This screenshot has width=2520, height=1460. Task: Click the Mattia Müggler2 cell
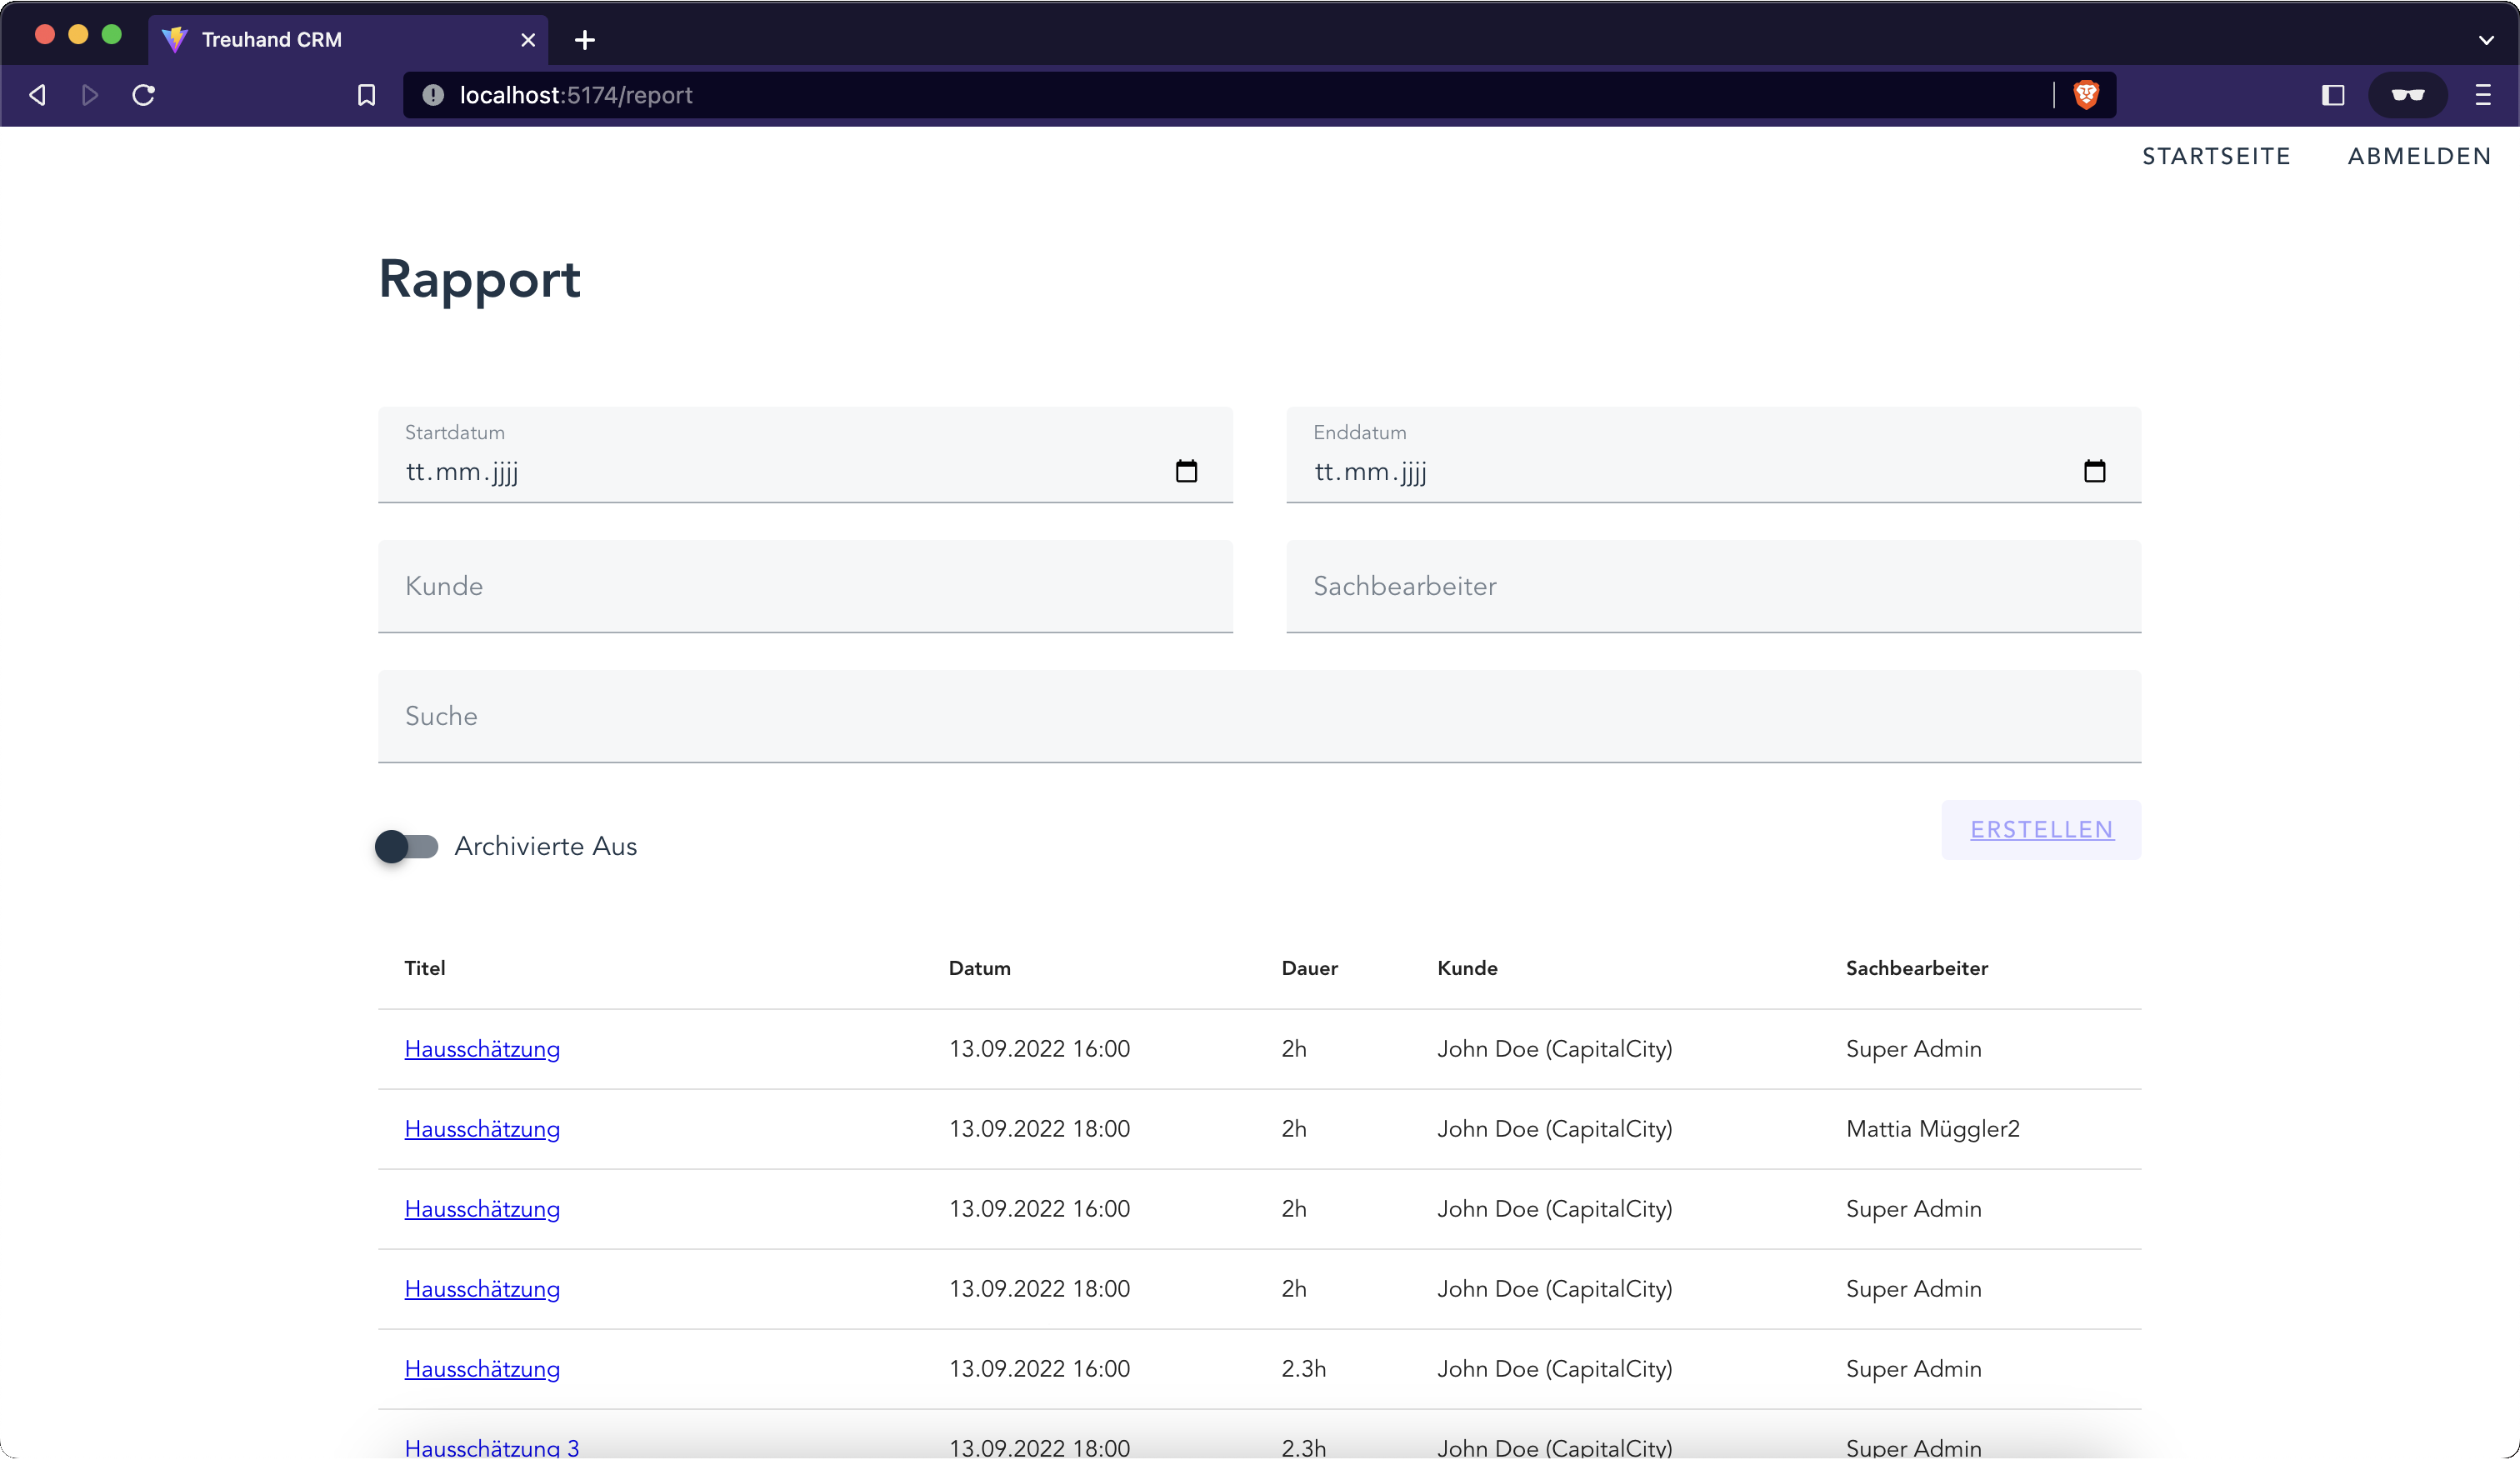click(1932, 1129)
